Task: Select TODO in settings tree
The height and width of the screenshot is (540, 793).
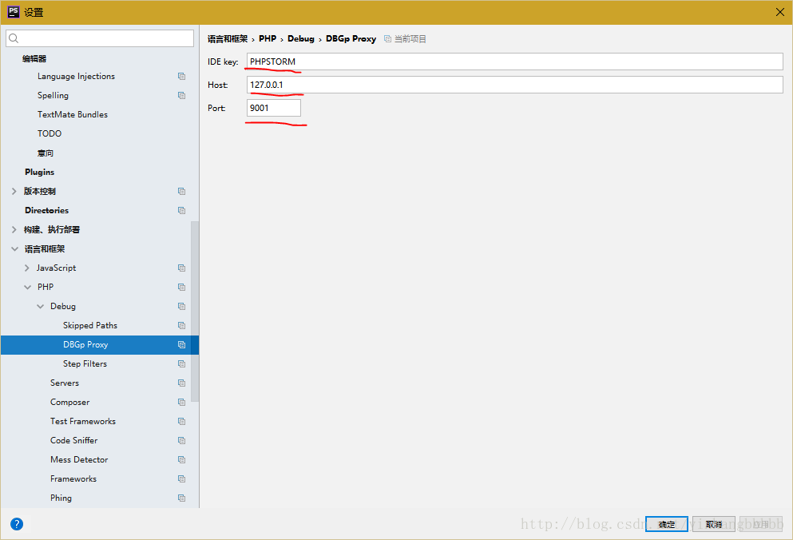Action: click(49, 133)
